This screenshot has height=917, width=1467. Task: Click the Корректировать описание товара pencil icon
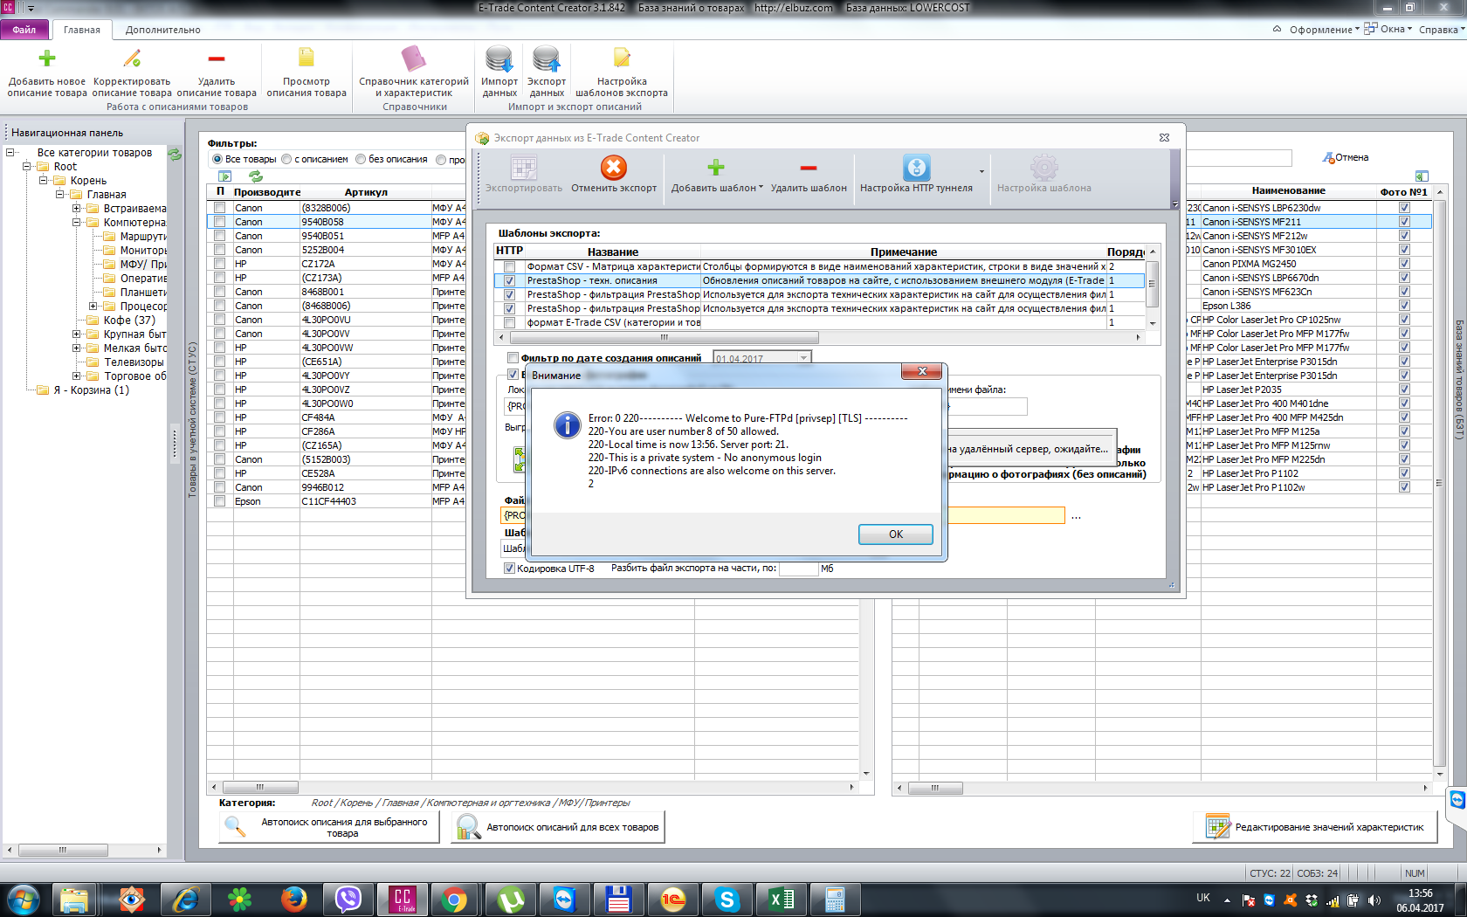(x=132, y=59)
